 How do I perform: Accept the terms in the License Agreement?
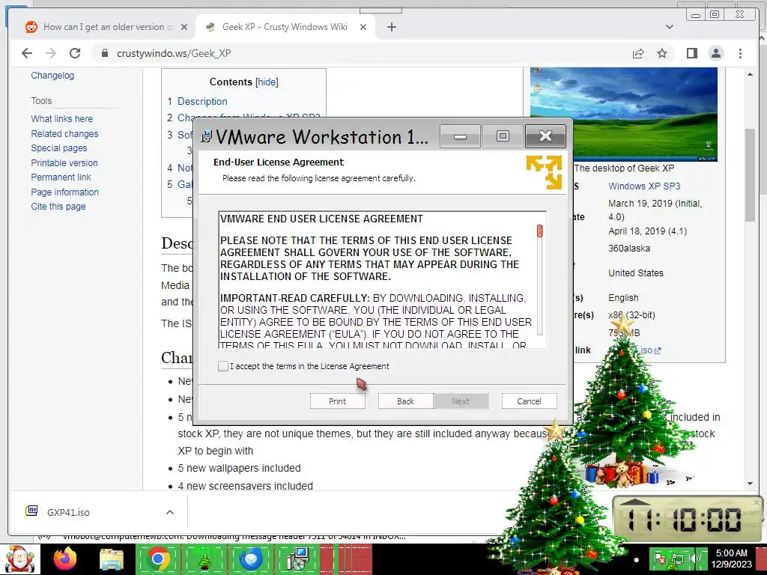pyautogui.click(x=223, y=365)
